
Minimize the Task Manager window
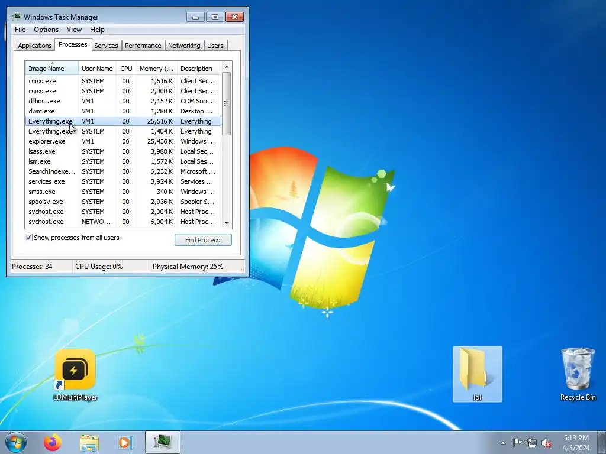[195, 17]
